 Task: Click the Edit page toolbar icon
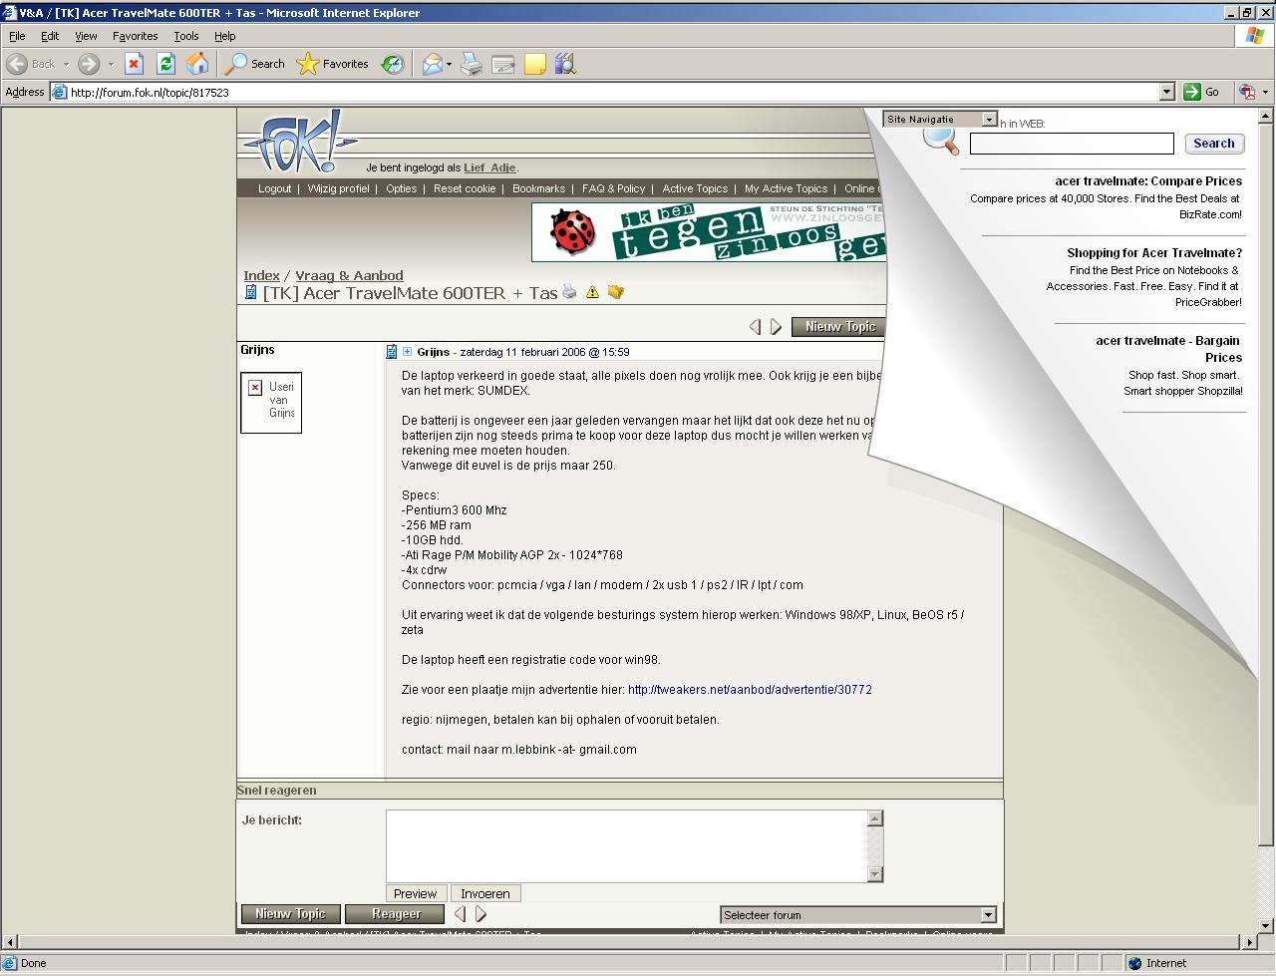tap(503, 64)
